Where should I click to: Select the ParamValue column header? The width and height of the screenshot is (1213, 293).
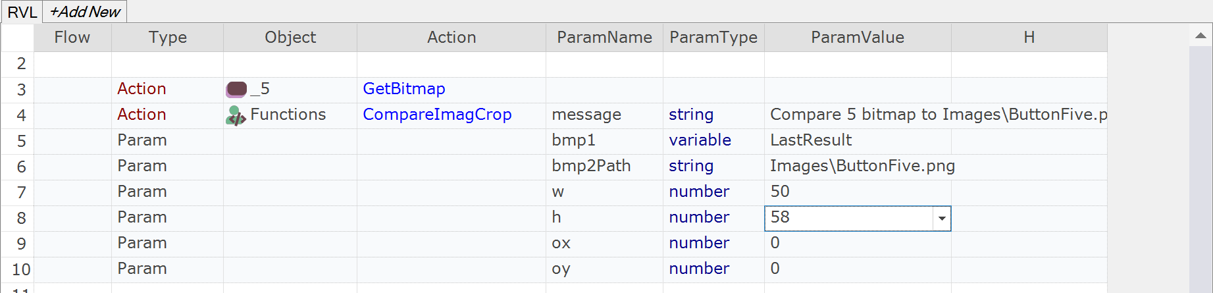[x=857, y=38]
